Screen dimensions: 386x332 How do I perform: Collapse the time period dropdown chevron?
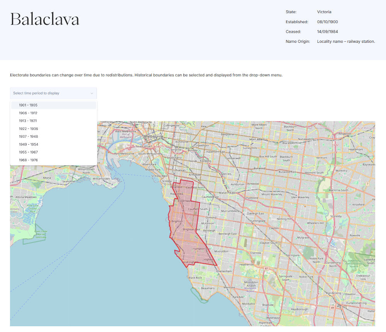pyautogui.click(x=91, y=93)
